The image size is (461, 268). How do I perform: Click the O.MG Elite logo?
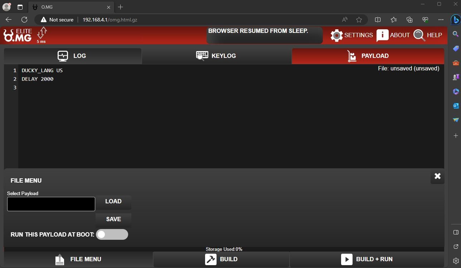pyautogui.click(x=18, y=35)
